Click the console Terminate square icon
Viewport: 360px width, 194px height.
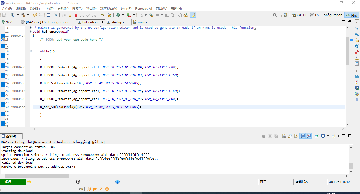[264, 136]
